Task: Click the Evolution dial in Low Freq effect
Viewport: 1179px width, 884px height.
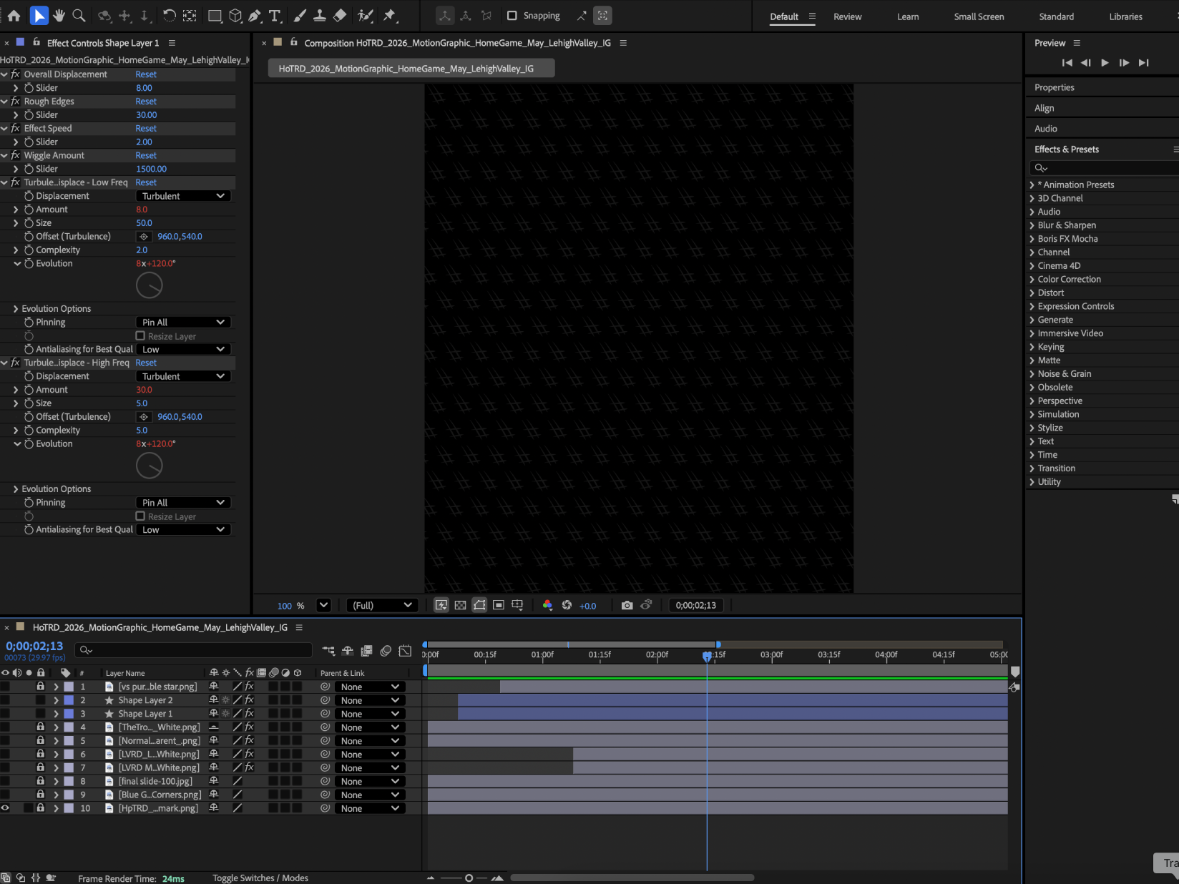Action: tap(149, 285)
